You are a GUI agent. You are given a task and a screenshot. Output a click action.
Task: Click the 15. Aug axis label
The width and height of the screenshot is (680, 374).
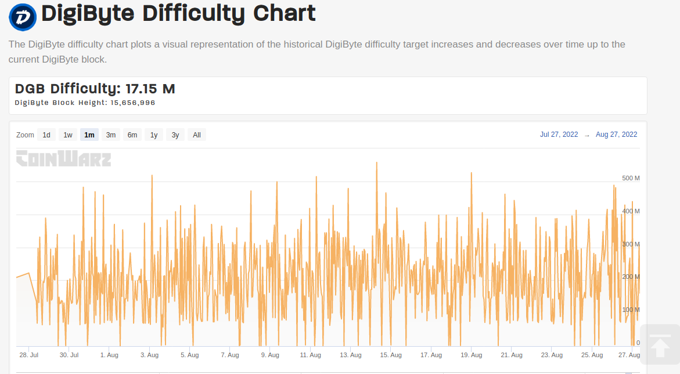[391, 355]
